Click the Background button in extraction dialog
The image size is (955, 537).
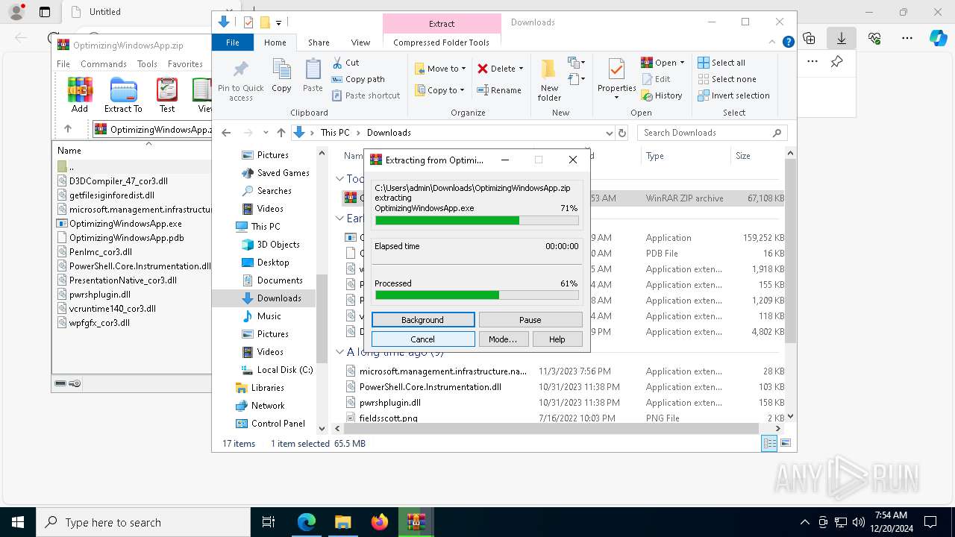point(423,319)
